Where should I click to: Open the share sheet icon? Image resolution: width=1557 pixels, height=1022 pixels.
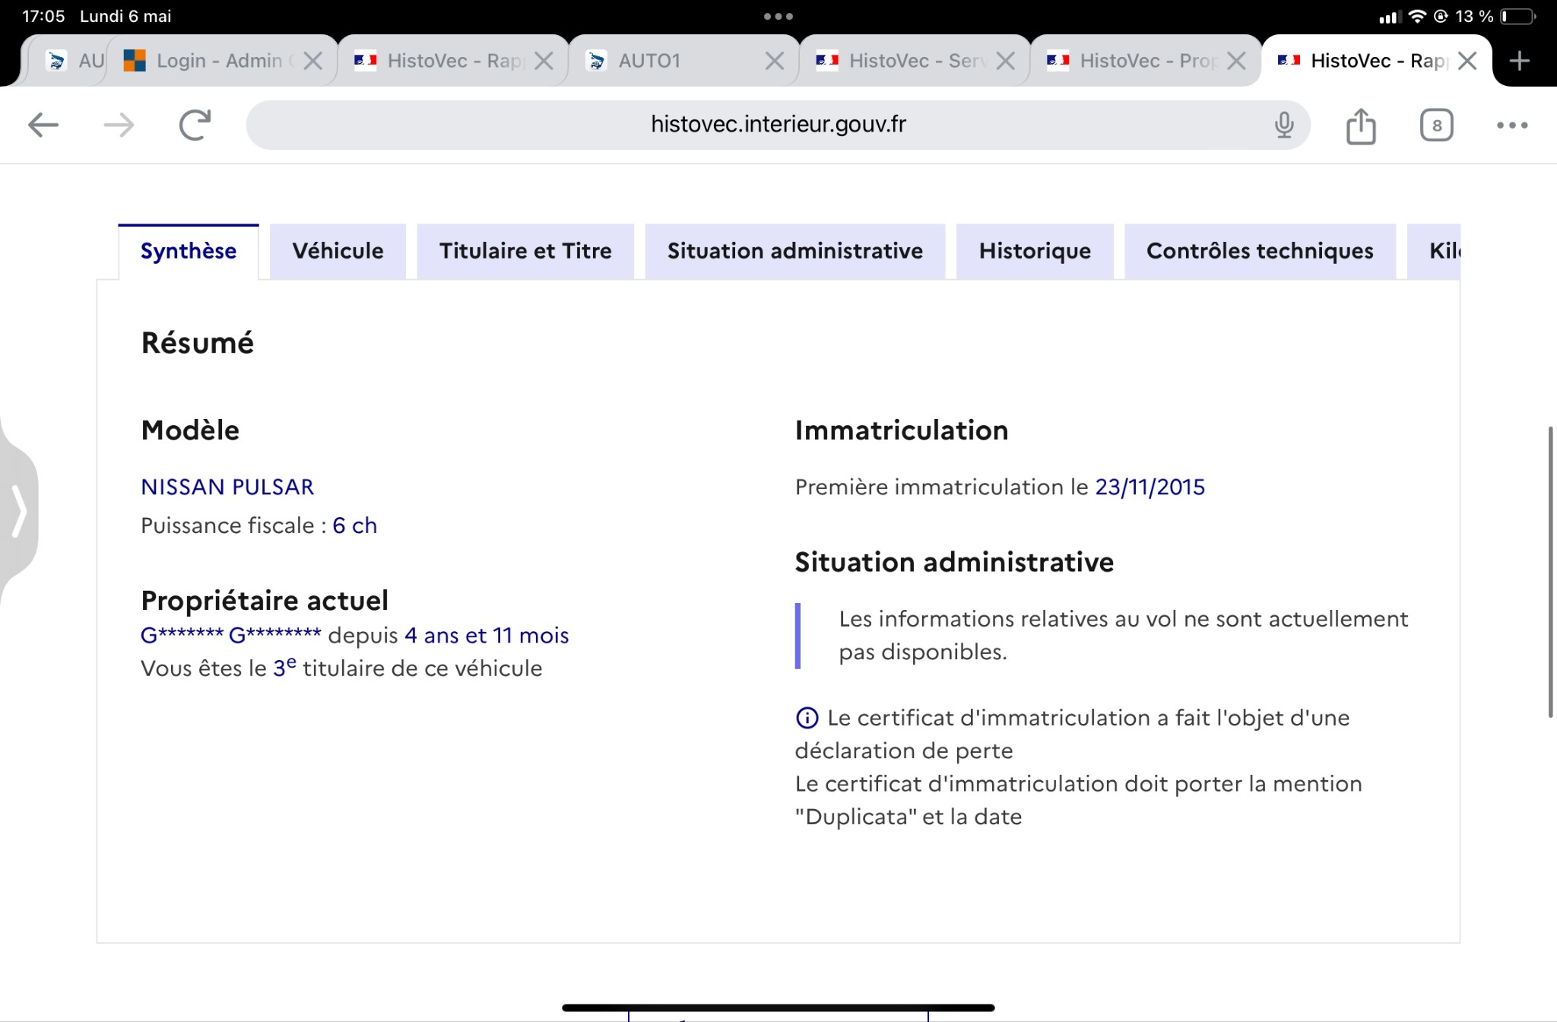(x=1361, y=125)
